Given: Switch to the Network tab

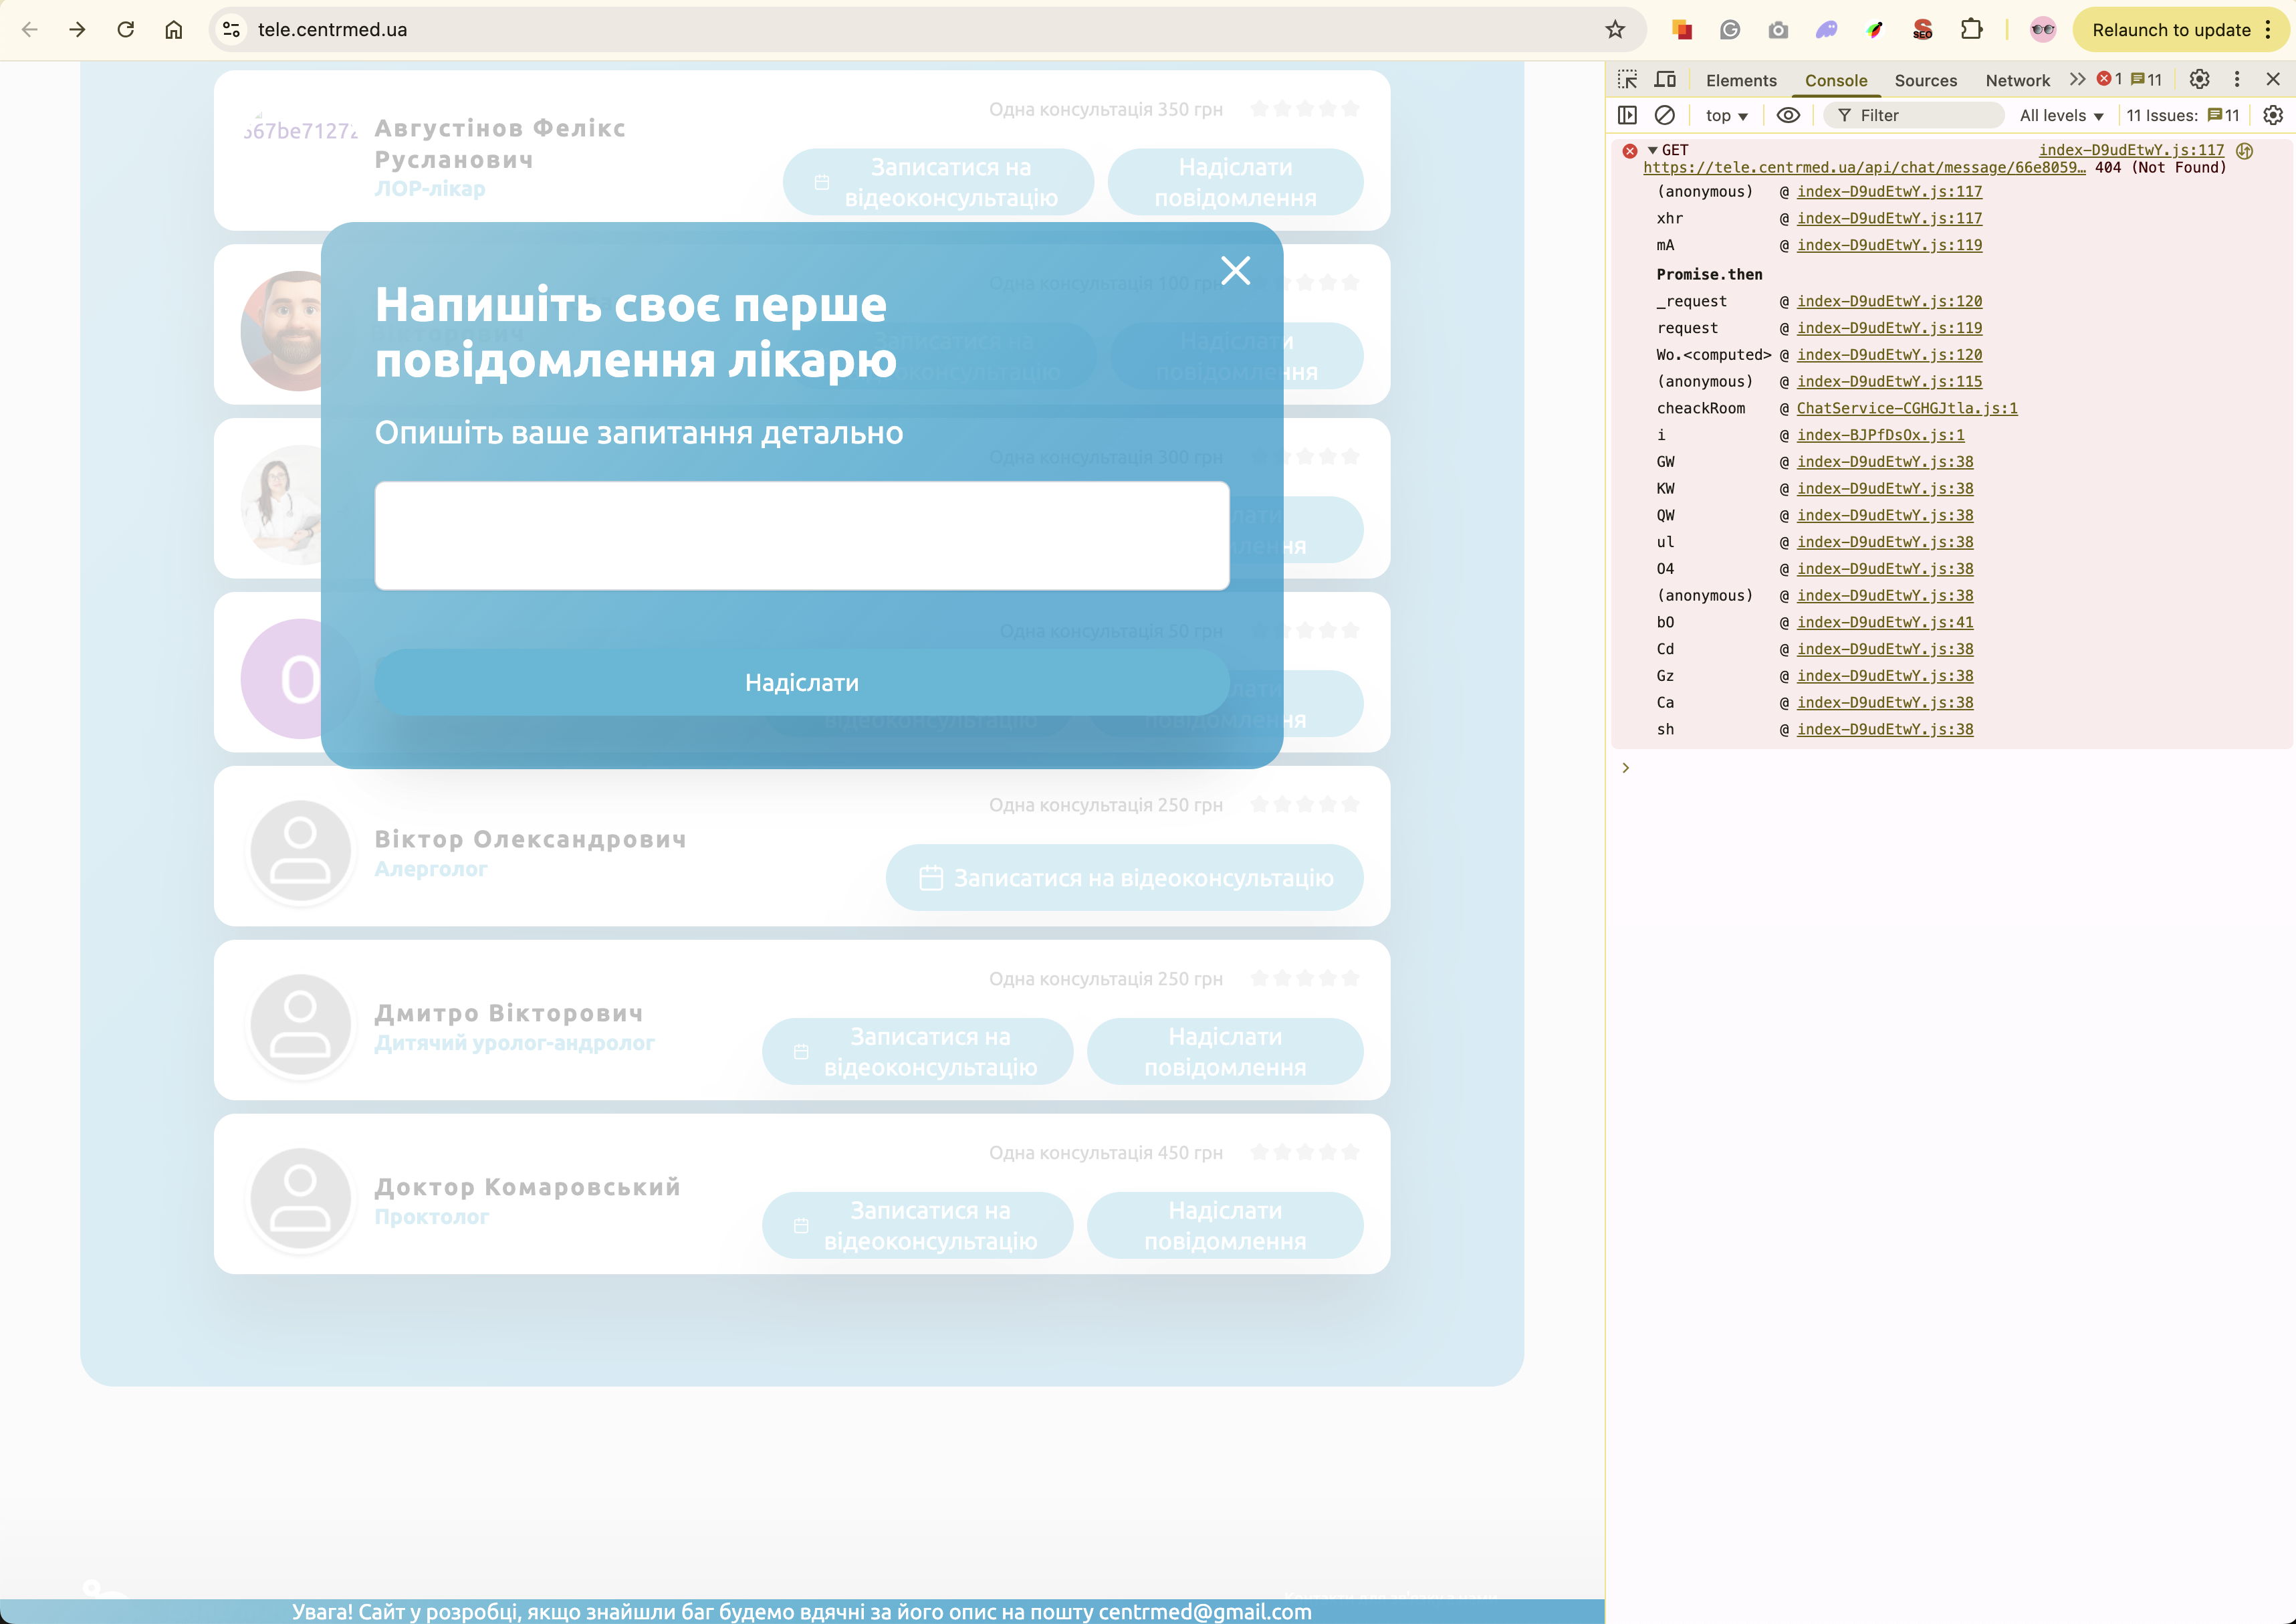Looking at the screenshot, I should click(x=2017, y=80).
